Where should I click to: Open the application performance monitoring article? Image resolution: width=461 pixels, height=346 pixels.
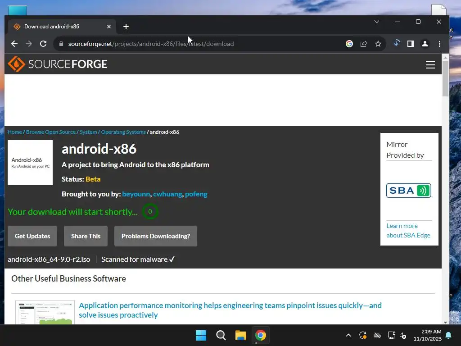[230, 310]
